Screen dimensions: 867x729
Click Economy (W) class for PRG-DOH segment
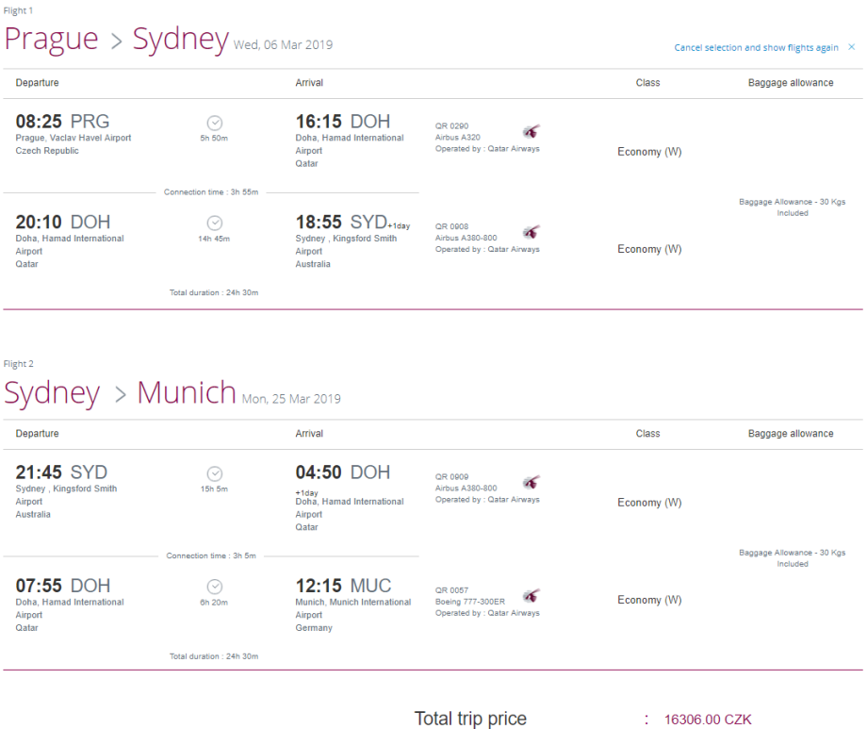point(649,152)
